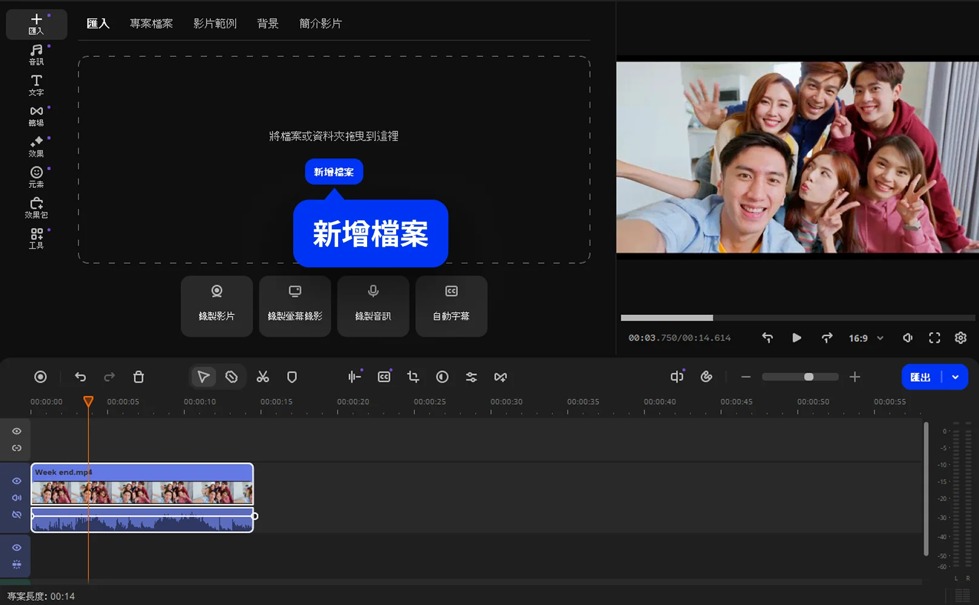Select the scissors split tool
Image resolution: width=979 pixels, height=605 pixels.
coord(262,377)
